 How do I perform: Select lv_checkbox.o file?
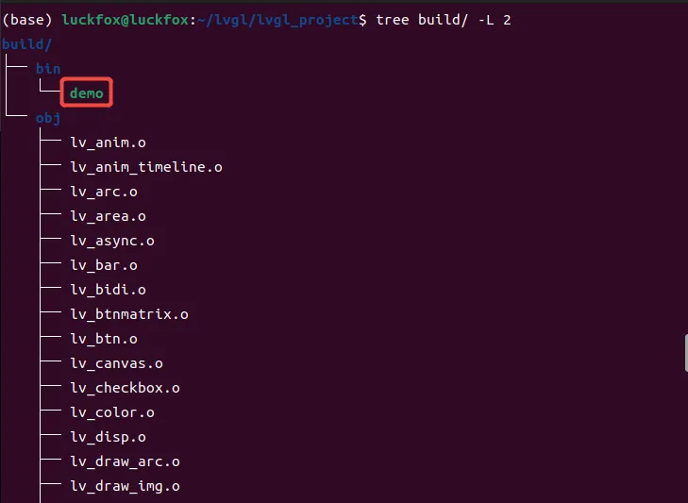(x=126, y=389)
